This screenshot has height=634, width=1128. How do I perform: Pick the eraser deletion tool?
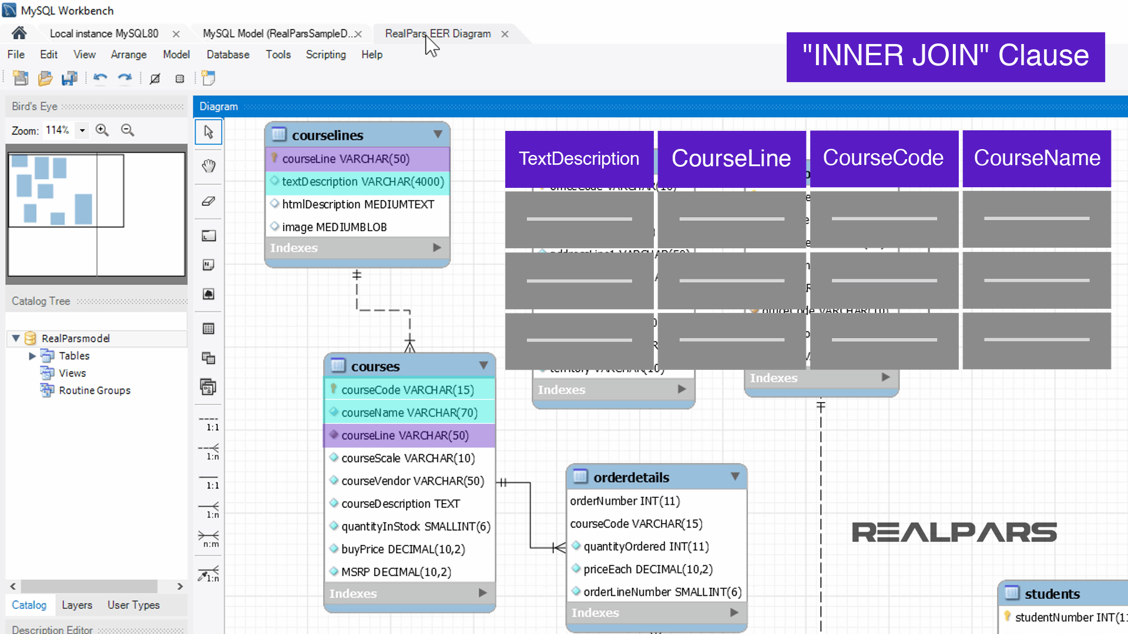[x=208, y=201]
